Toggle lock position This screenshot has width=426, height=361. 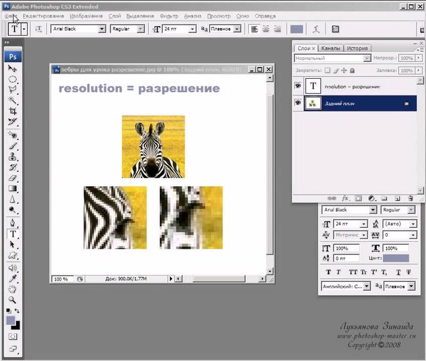point(344,71)
